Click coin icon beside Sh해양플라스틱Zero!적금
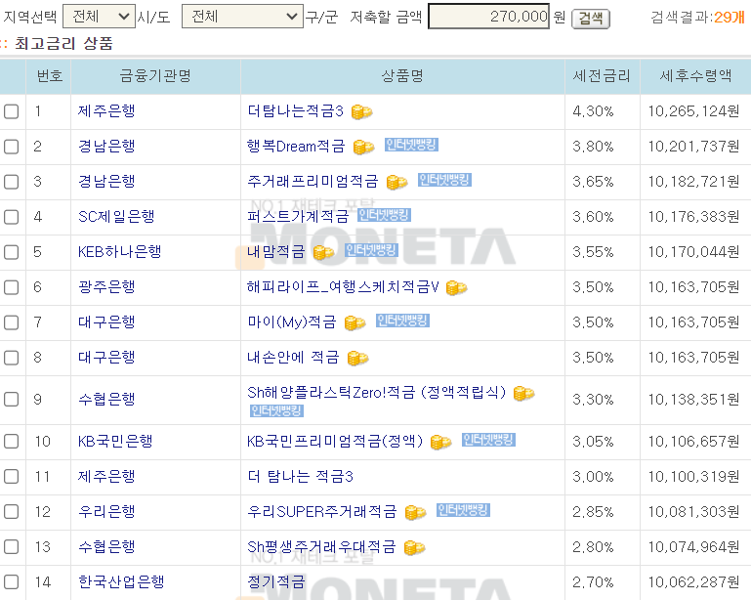Image resolution: width=751 pixels, height=600 pixels. pos(523,394)
